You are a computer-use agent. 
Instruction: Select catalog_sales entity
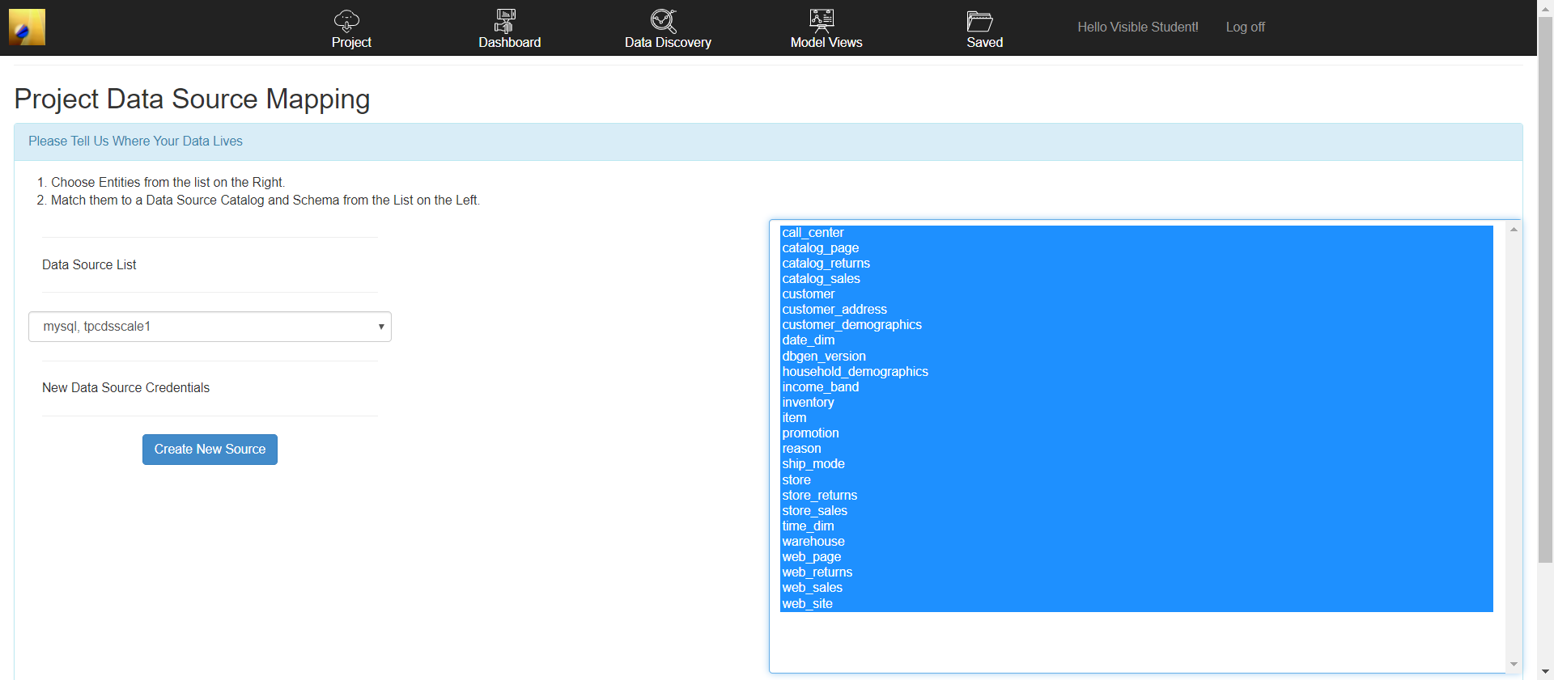click(x=1136, y=279)
